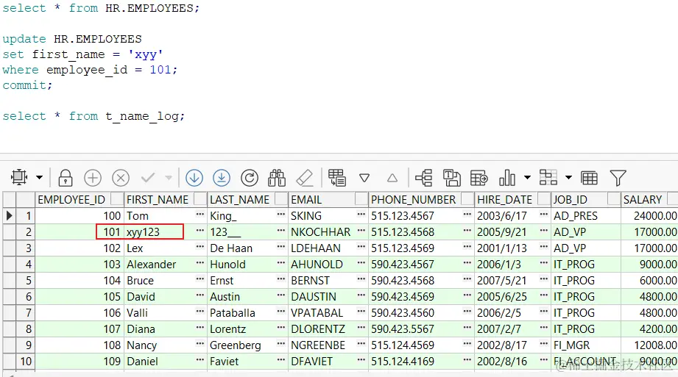Open ellipsis editor for first name Tom
The height and width of the screenshot is (377, 678).
(x=199, y=214)
